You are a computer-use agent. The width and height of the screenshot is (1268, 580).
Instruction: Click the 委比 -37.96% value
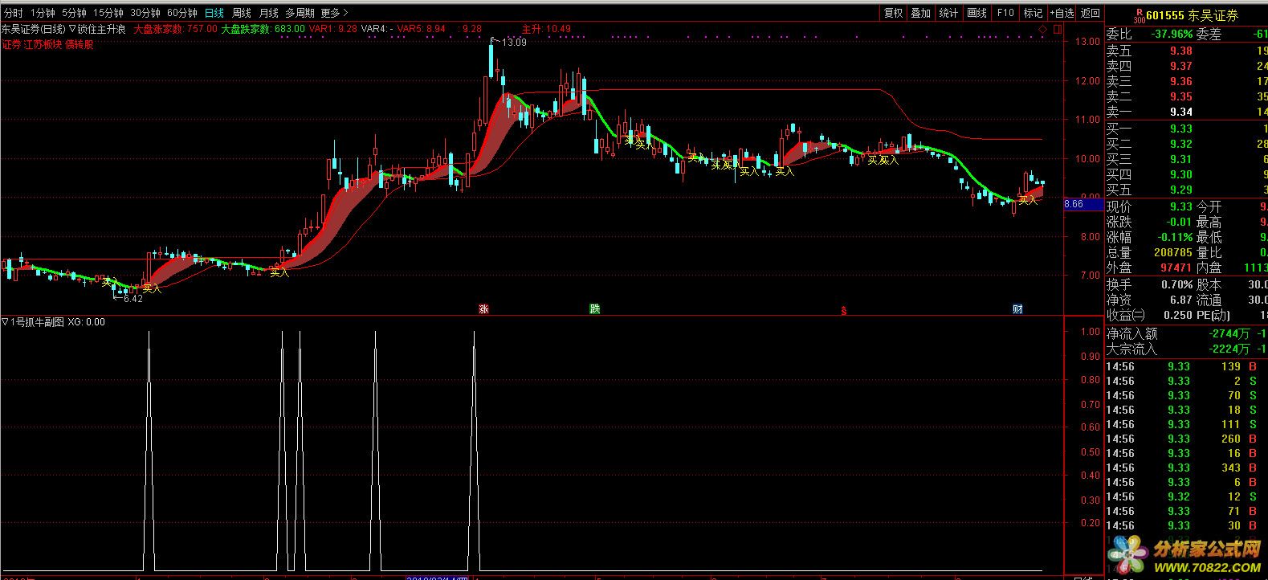1172,34
